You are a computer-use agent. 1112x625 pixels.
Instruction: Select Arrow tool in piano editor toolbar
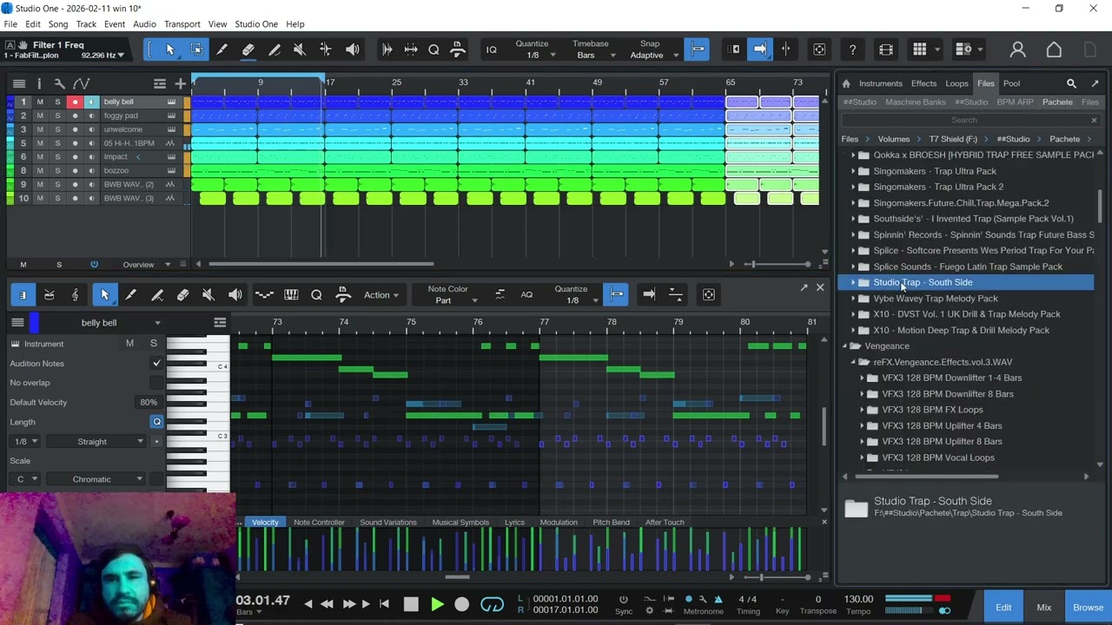pos(104,295)
